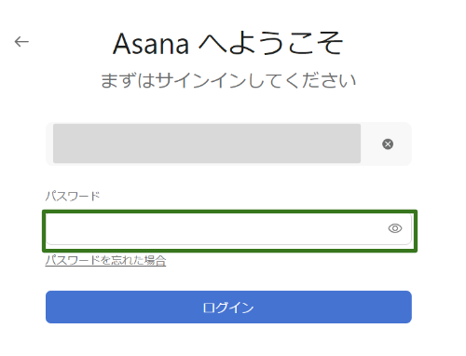Sign in with the ログイン button
This screenshot has width=466, height=356.
(x=228, y=307)
